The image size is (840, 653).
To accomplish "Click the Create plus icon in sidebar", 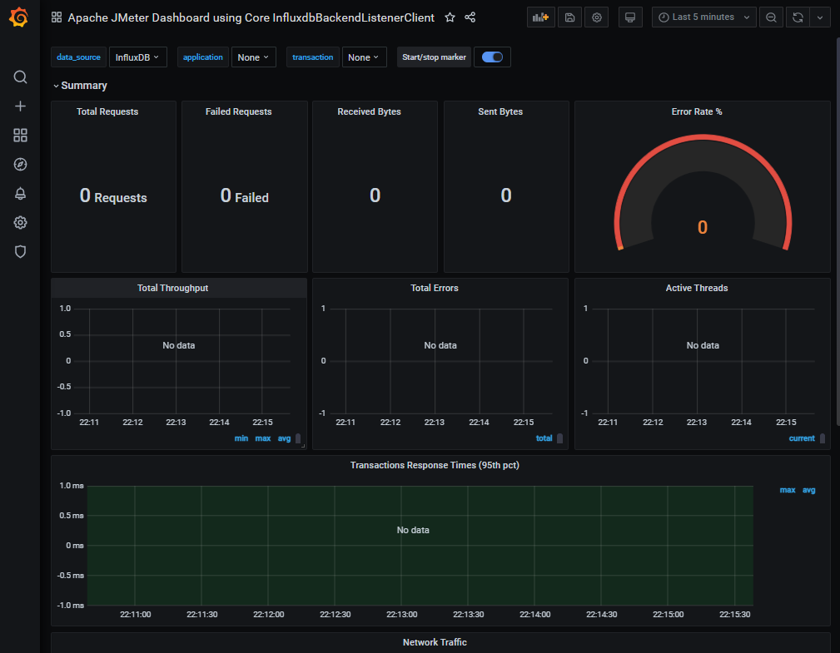I will click(x=20, y=106).
